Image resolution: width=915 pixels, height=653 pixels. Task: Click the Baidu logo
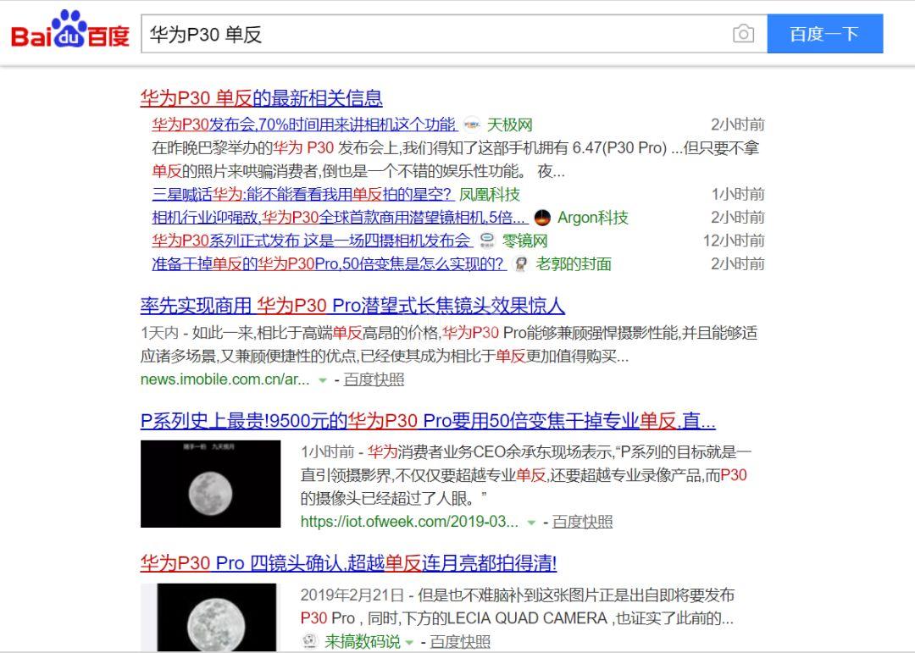(x=70, y=30)
